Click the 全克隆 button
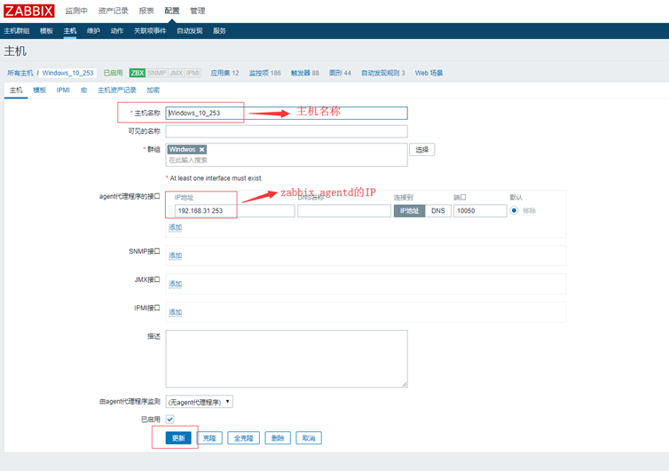 click(x=244, y=438)
